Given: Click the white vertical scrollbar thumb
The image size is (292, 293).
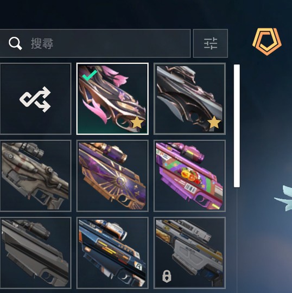Looking at the screenshot, I should [x=237, y=126].
